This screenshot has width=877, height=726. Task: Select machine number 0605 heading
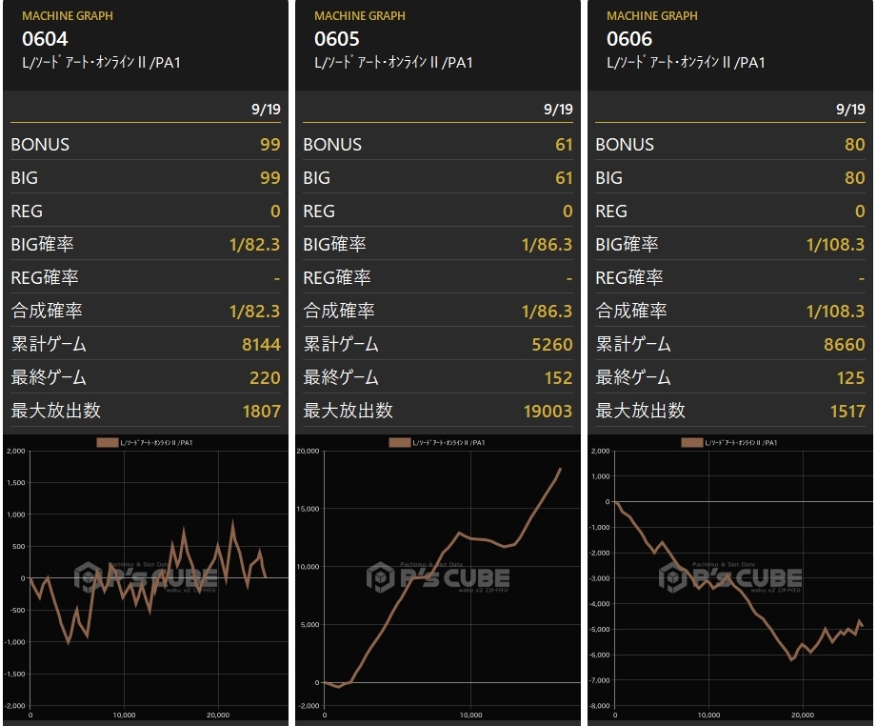click(337, 39)
